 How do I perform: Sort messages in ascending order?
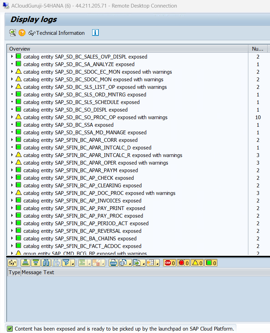pyautogui.click(x=25, y=263)
